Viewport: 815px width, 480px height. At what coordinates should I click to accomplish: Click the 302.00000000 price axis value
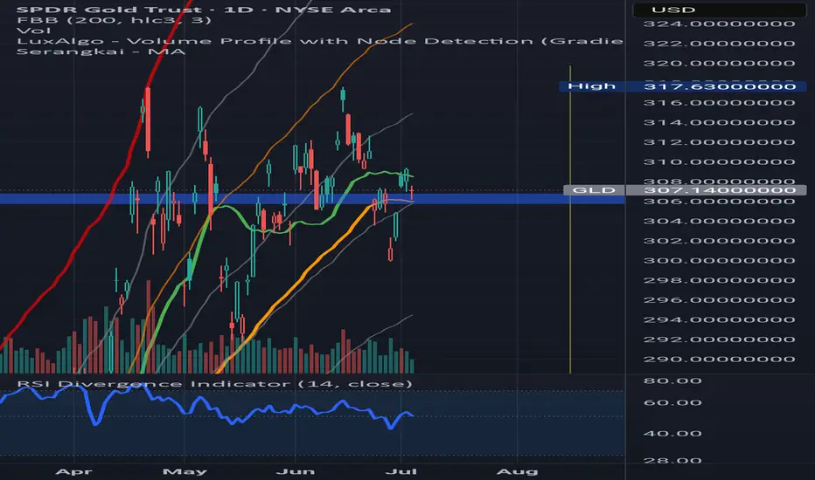pyautogui.click(x=720, y=241)
